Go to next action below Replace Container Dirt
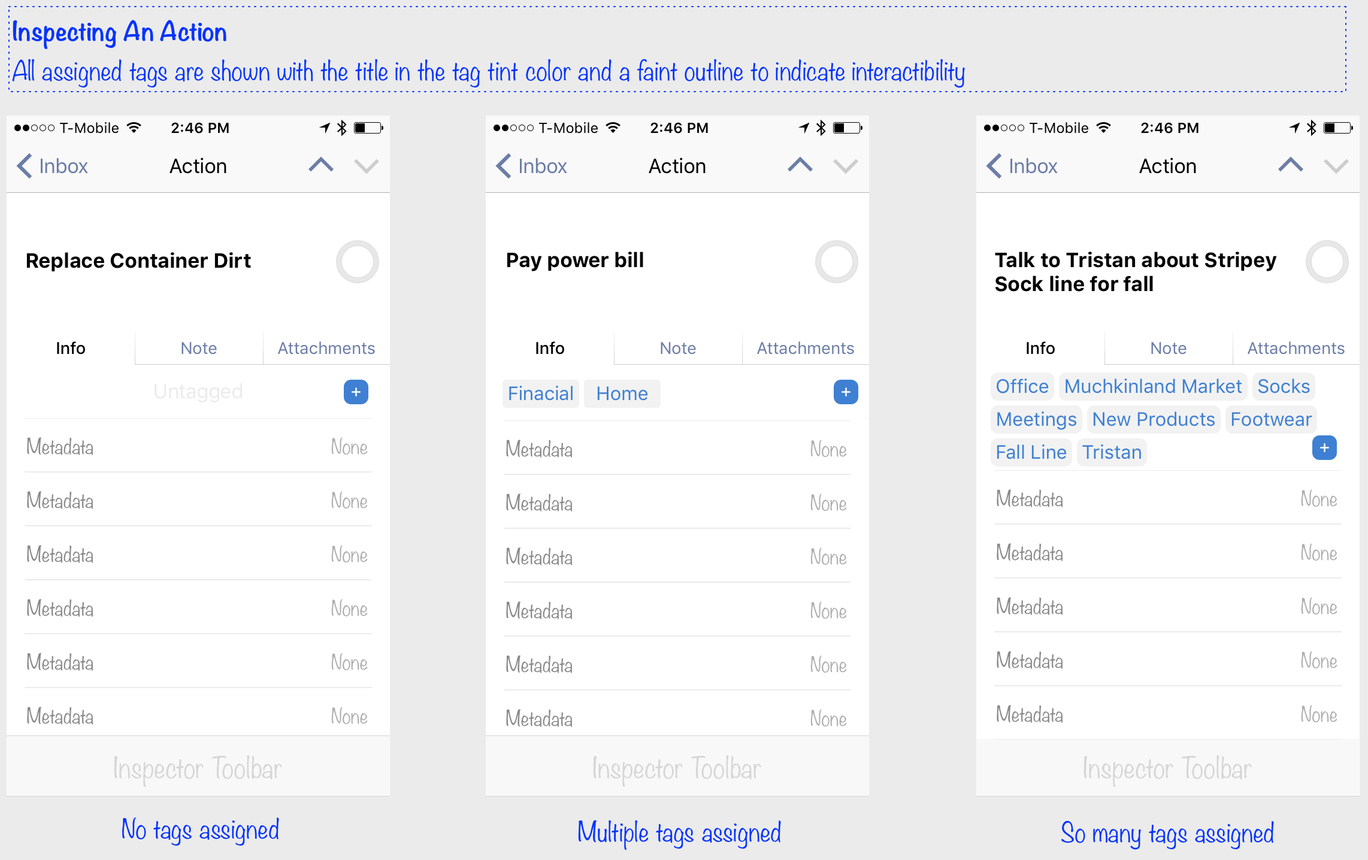This screenshot has height=860, width=1368. (366, 166)
